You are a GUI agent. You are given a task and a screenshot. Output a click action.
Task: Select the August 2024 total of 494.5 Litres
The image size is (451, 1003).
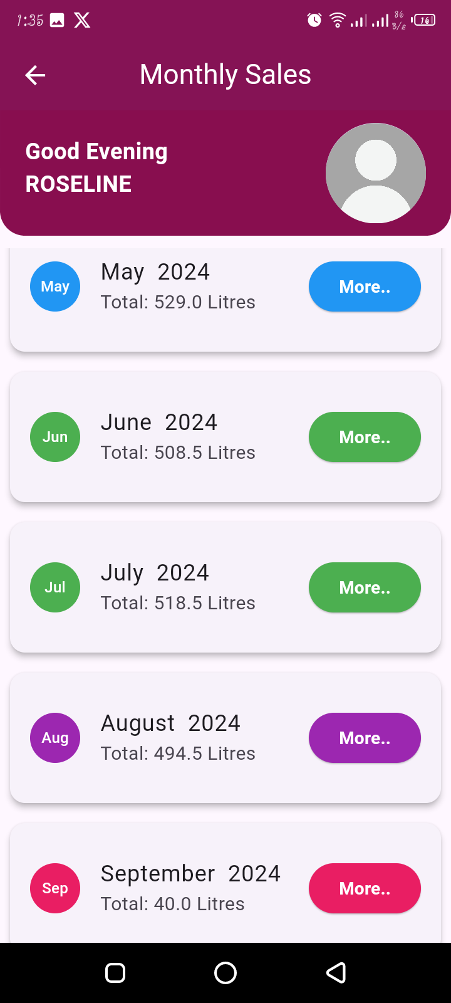[178, 754]
